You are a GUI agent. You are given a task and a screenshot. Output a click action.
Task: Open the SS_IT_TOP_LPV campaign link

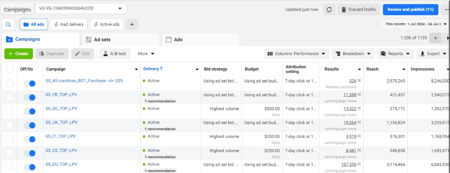pyautogui.click(x=60, y=136)
